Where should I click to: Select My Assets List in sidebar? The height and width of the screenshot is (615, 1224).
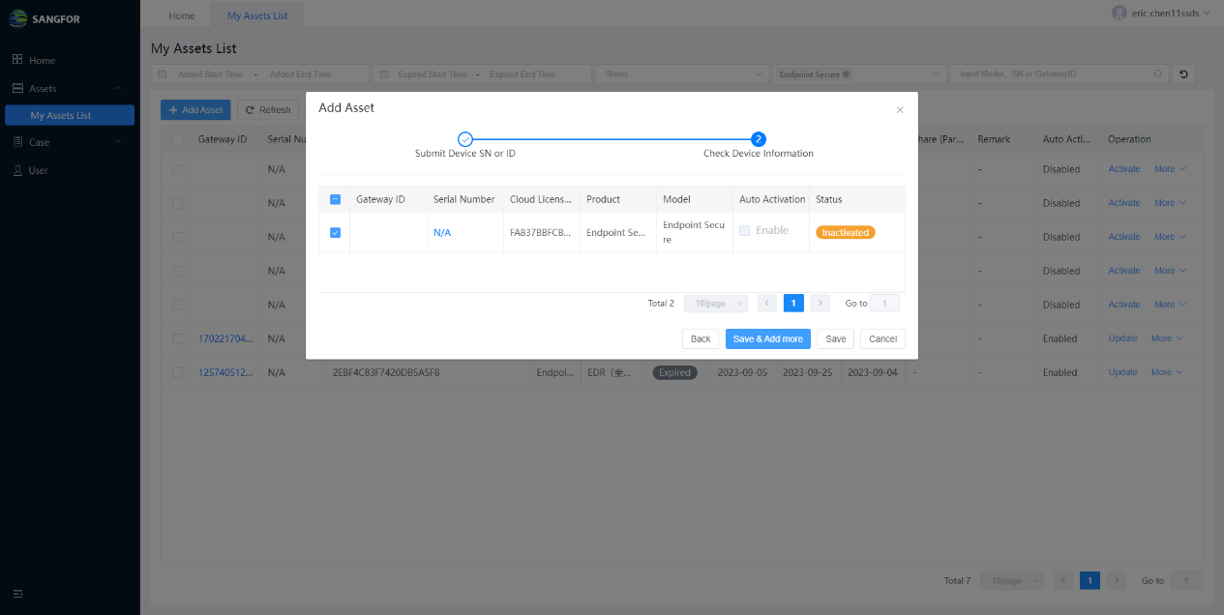click(x=70, y=115)
